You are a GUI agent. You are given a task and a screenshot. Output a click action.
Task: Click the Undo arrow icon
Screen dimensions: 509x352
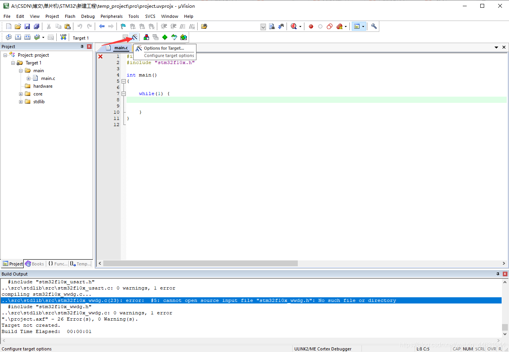tap(80, 26)
